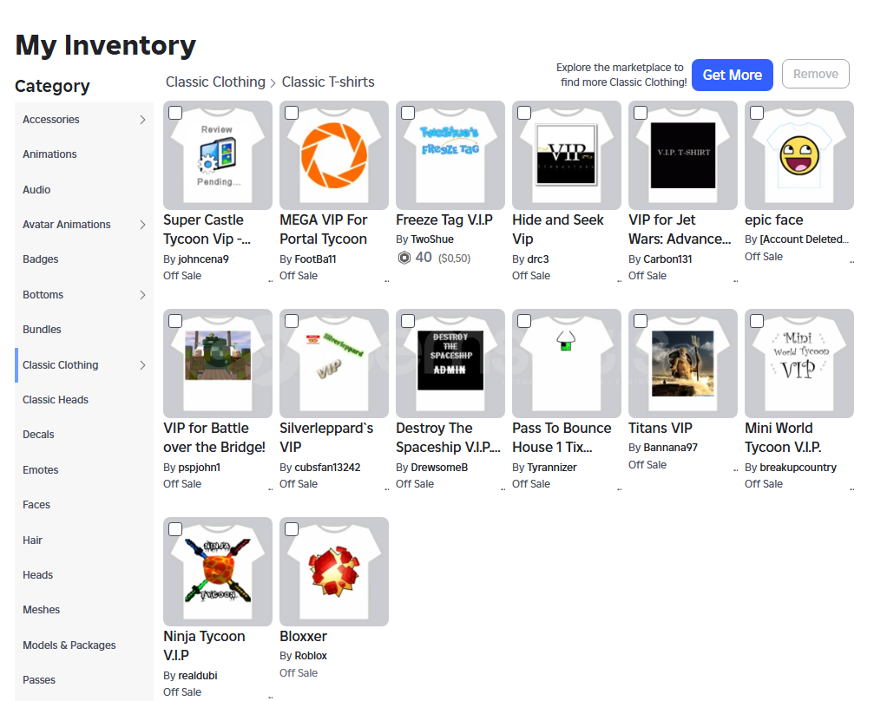Open the Bundles category

(84, 330)
